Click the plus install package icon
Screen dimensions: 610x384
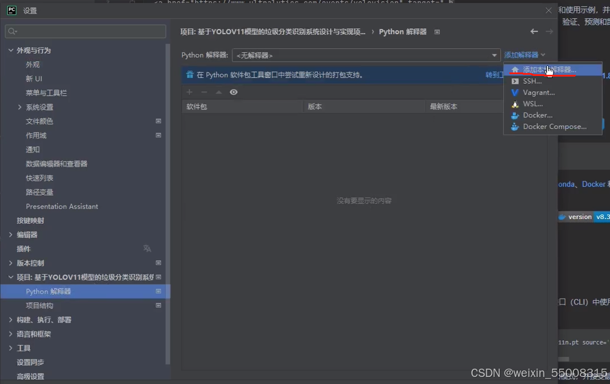[189, 92]
